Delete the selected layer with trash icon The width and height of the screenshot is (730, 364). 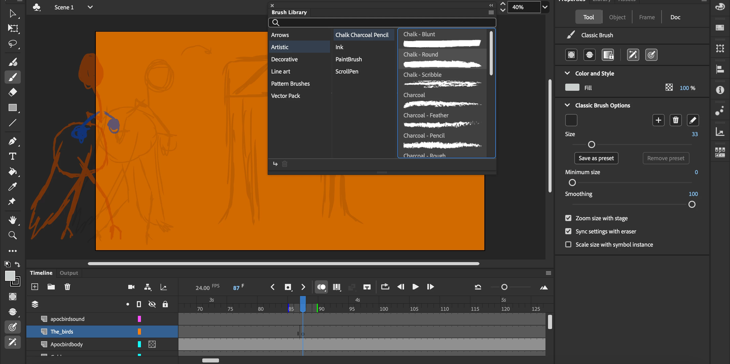pos(67,287)
